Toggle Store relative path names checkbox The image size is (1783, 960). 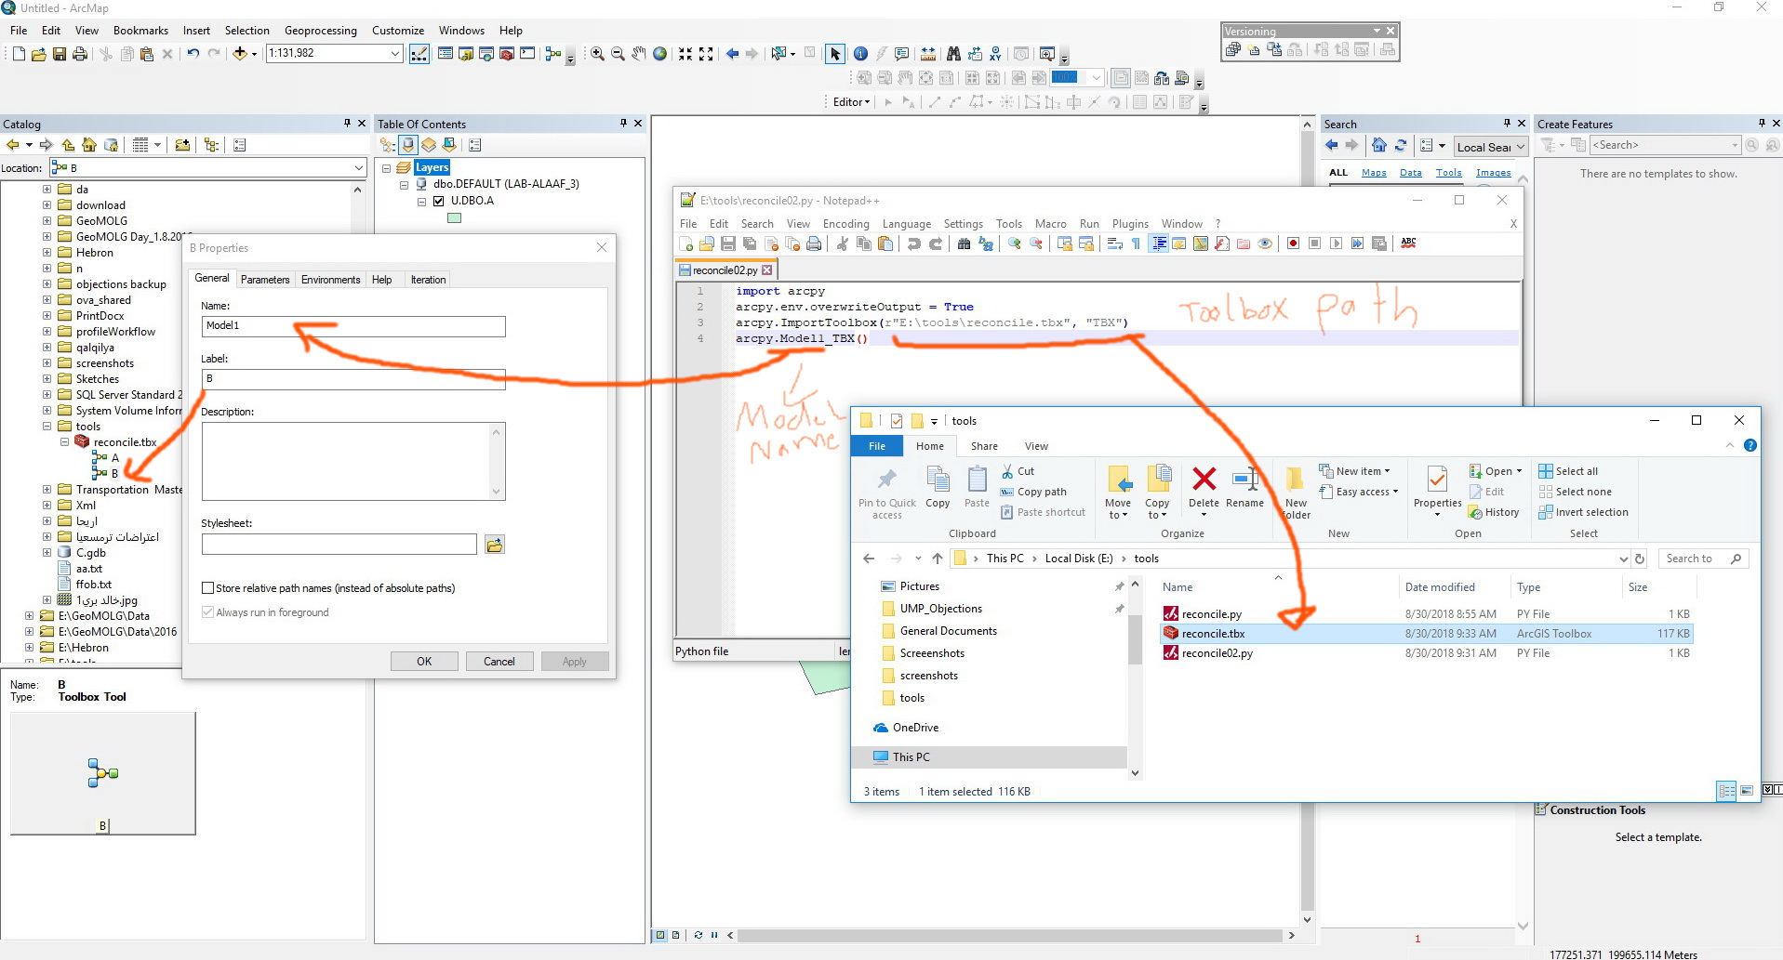pyautogui.click(x=208, y=588)
